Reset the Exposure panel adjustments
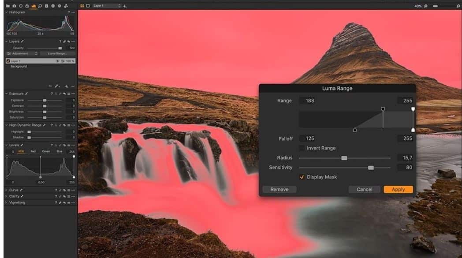 click(x=64, y=94)
